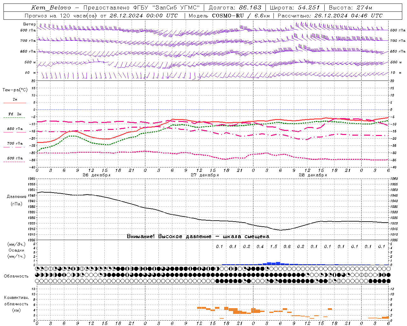Click the Td 2м dew point legend entry
407x326 pixels.
(15, 114)
